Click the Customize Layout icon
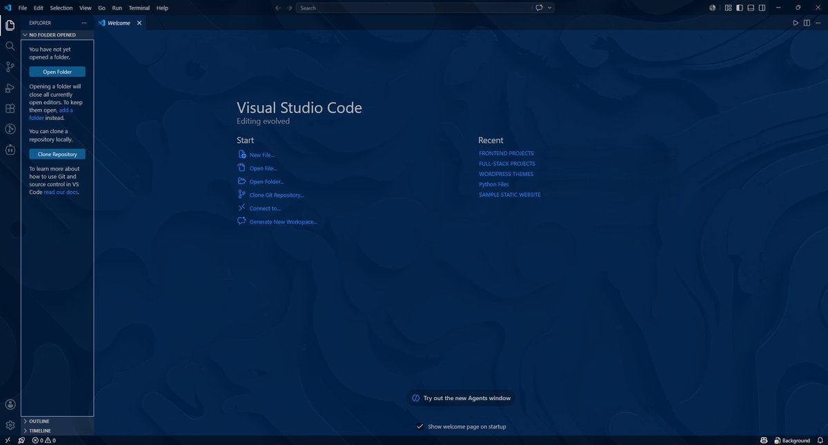The image size is (828, 445). click(x=729, y=8)
